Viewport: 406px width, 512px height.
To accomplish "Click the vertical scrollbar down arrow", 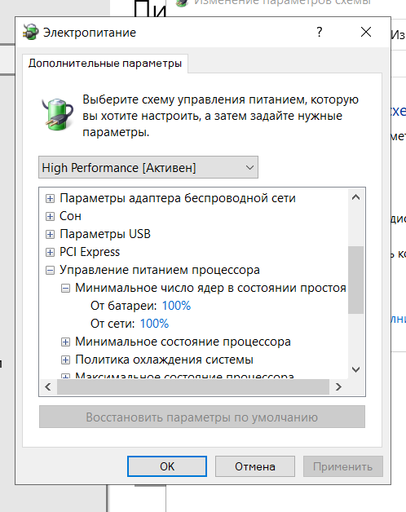I will coord(355,369).
